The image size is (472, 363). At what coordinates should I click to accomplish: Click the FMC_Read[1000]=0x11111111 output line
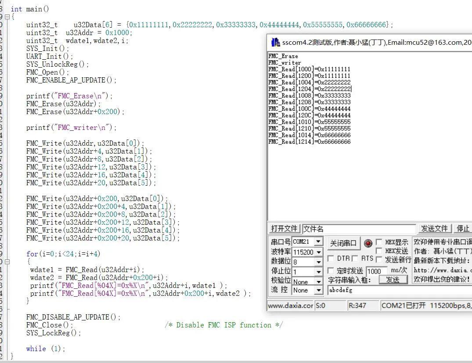click(x=310, y=69)
